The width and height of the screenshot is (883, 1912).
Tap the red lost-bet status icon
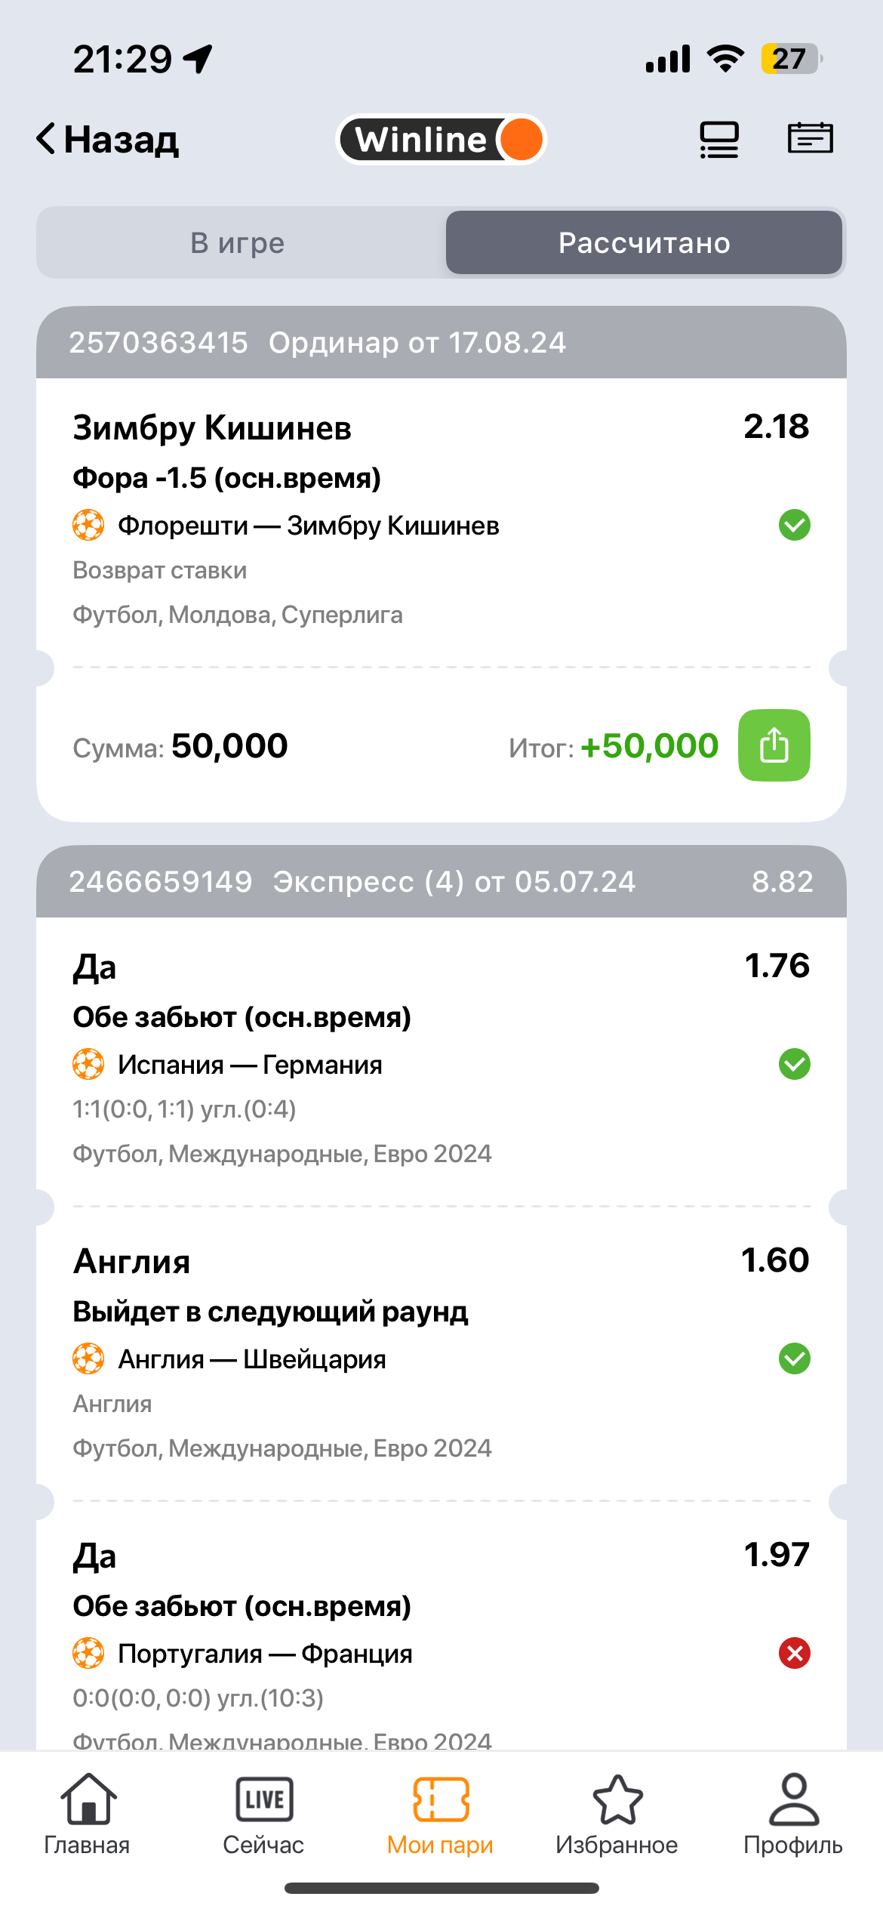tap(794, 1654)
